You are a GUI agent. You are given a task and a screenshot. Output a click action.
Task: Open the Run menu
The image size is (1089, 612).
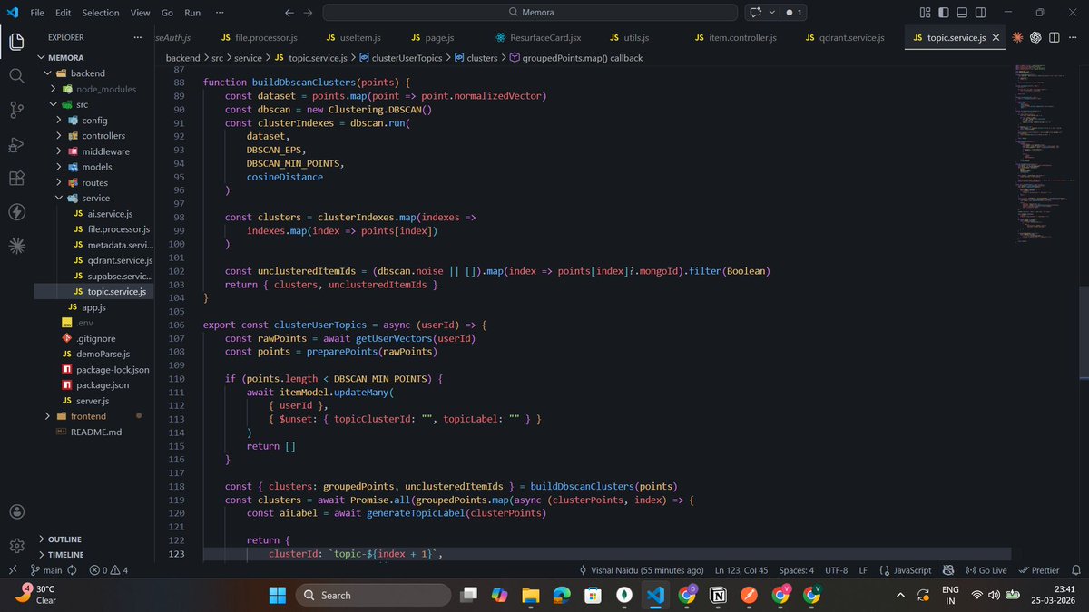click(x=192, y=13)
